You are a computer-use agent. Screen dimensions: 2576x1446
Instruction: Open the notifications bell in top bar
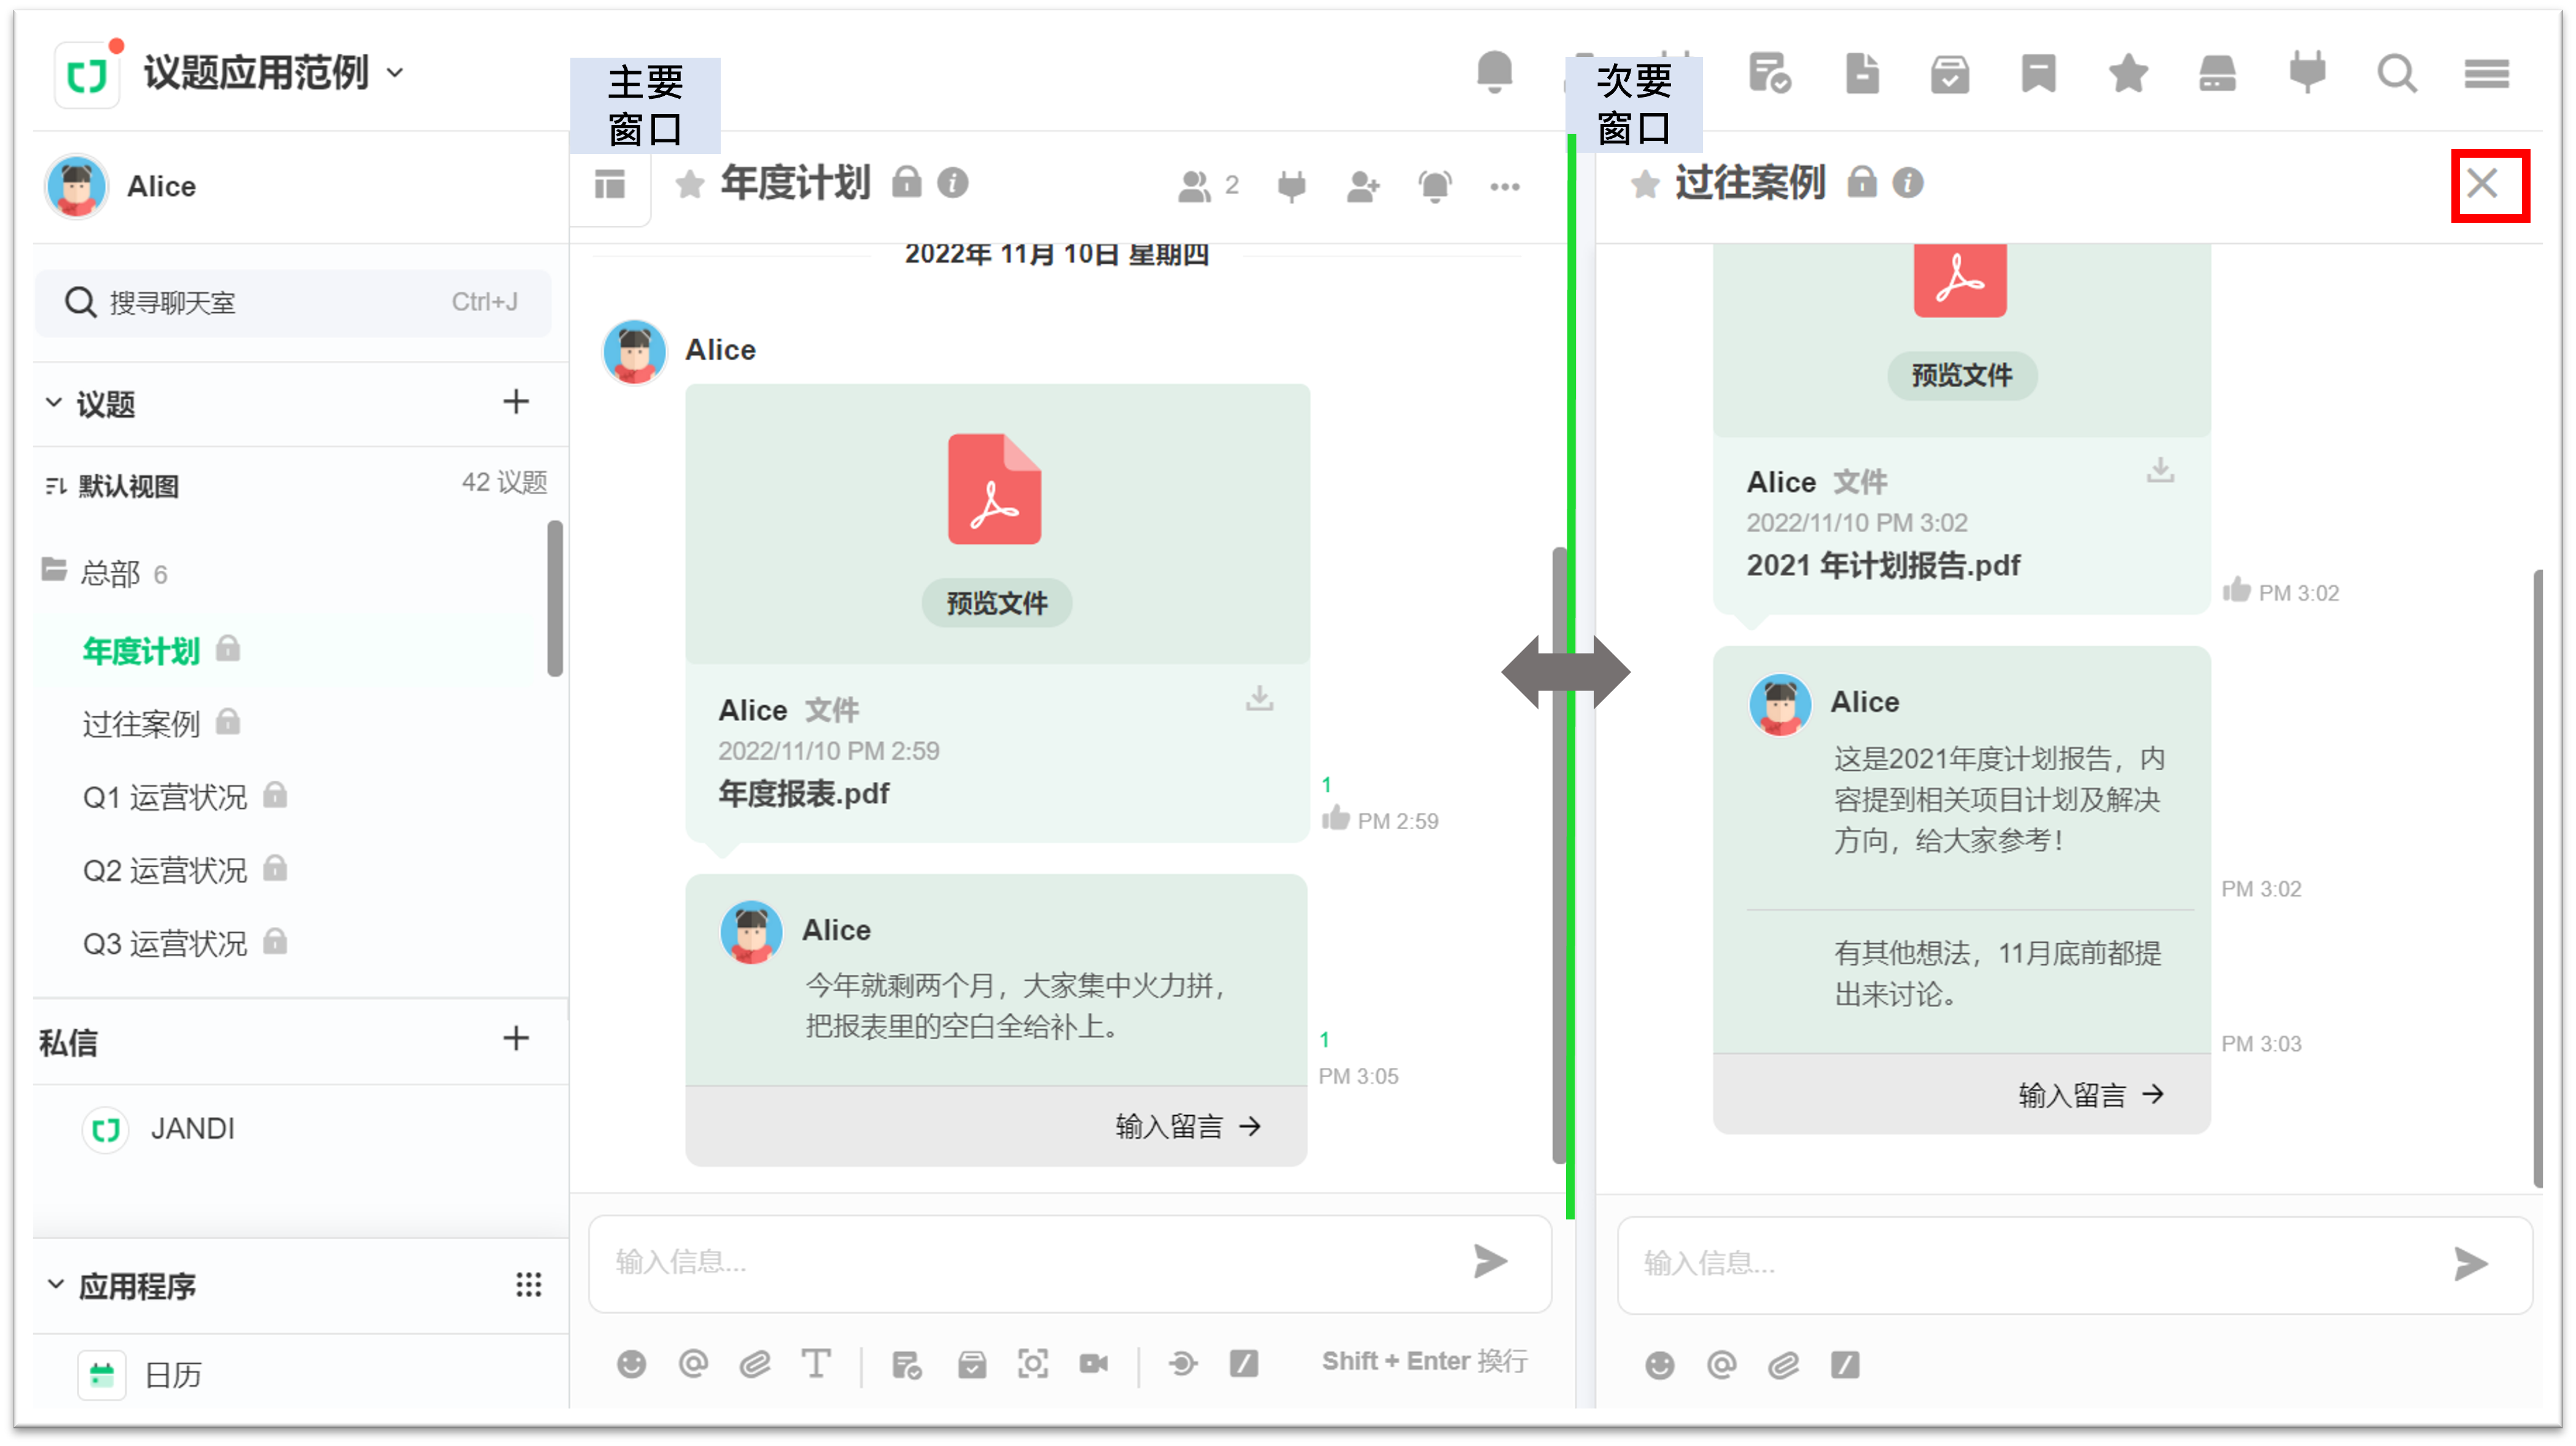(1494, 72)
